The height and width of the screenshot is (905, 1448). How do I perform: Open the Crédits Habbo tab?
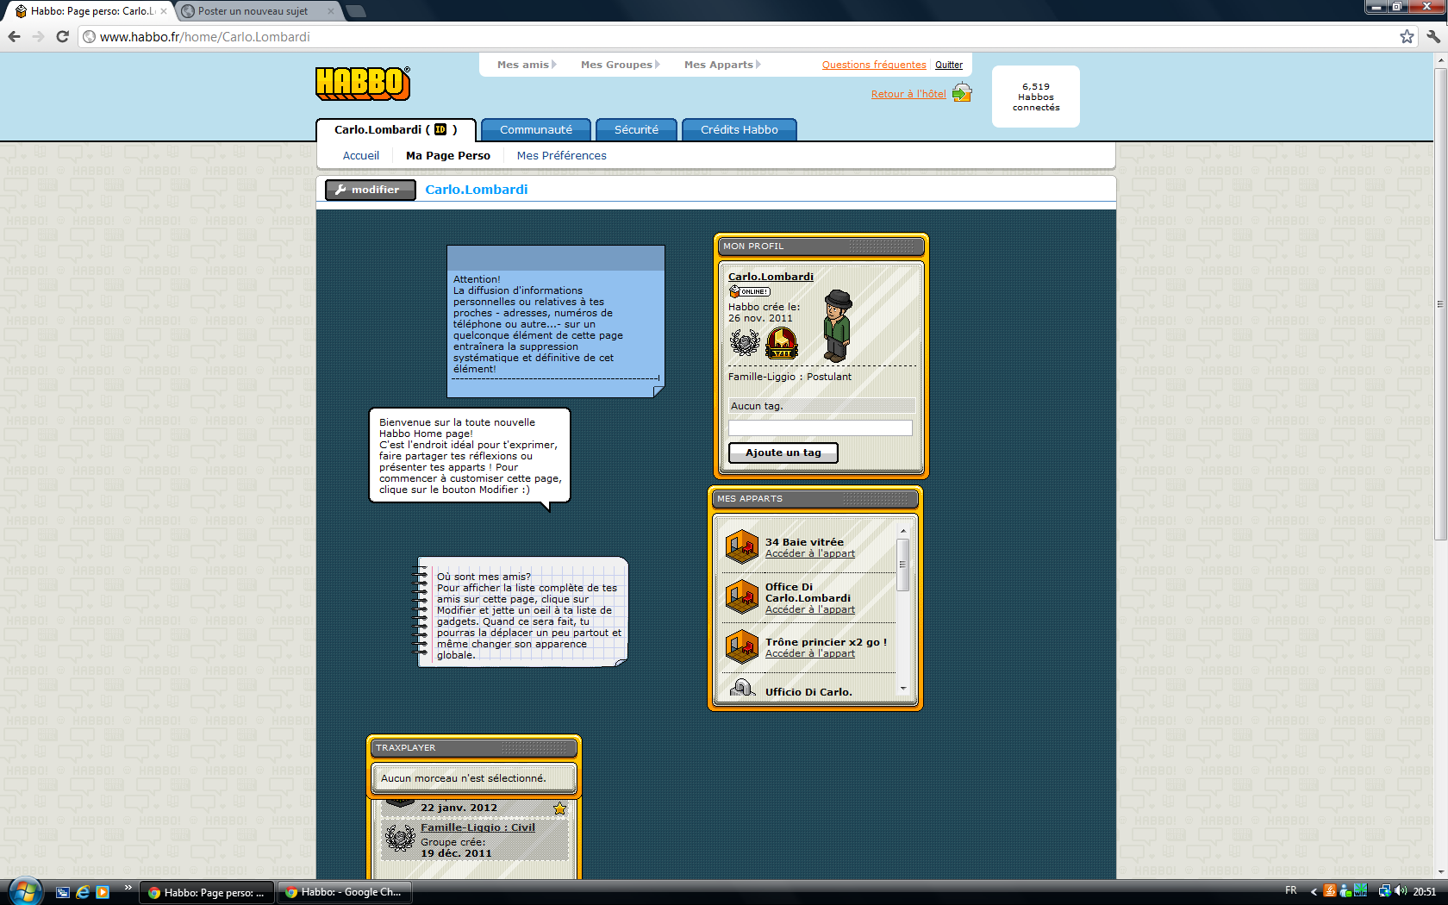point(740,129)
